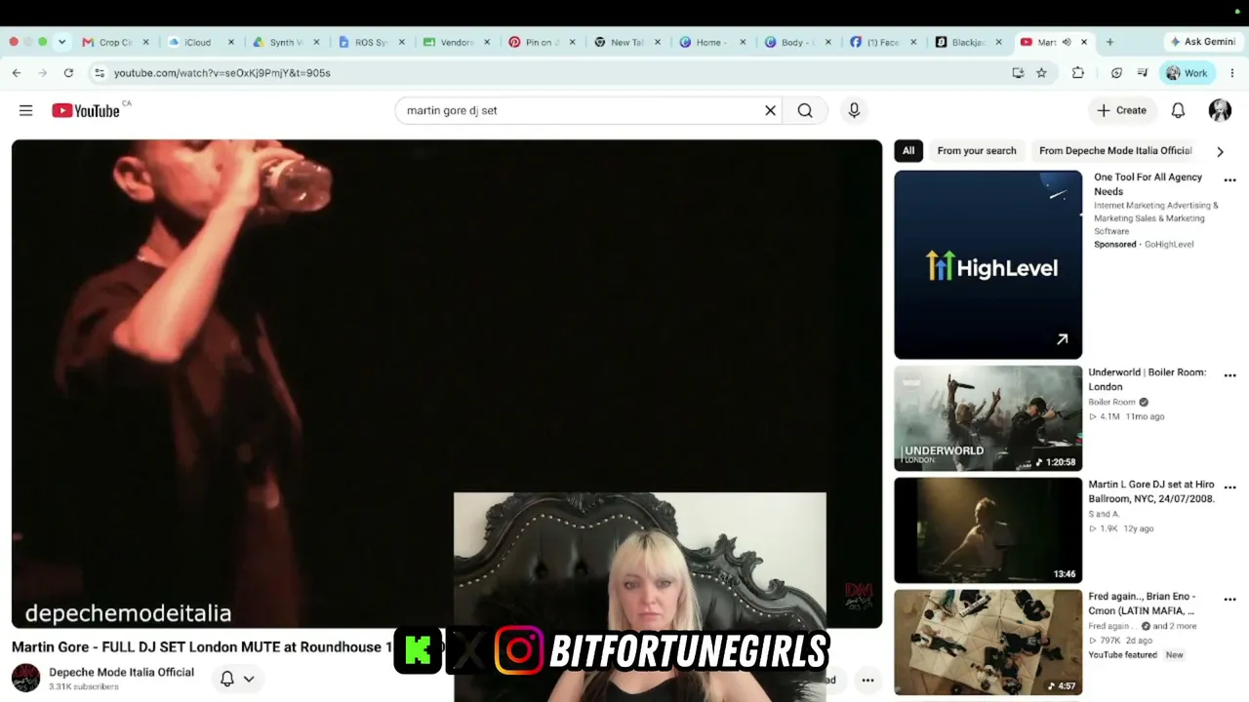The width and height of the screenshot is (1249, 702).
Task: Click the 3.31K subscribers text
Action: (84, 687)
